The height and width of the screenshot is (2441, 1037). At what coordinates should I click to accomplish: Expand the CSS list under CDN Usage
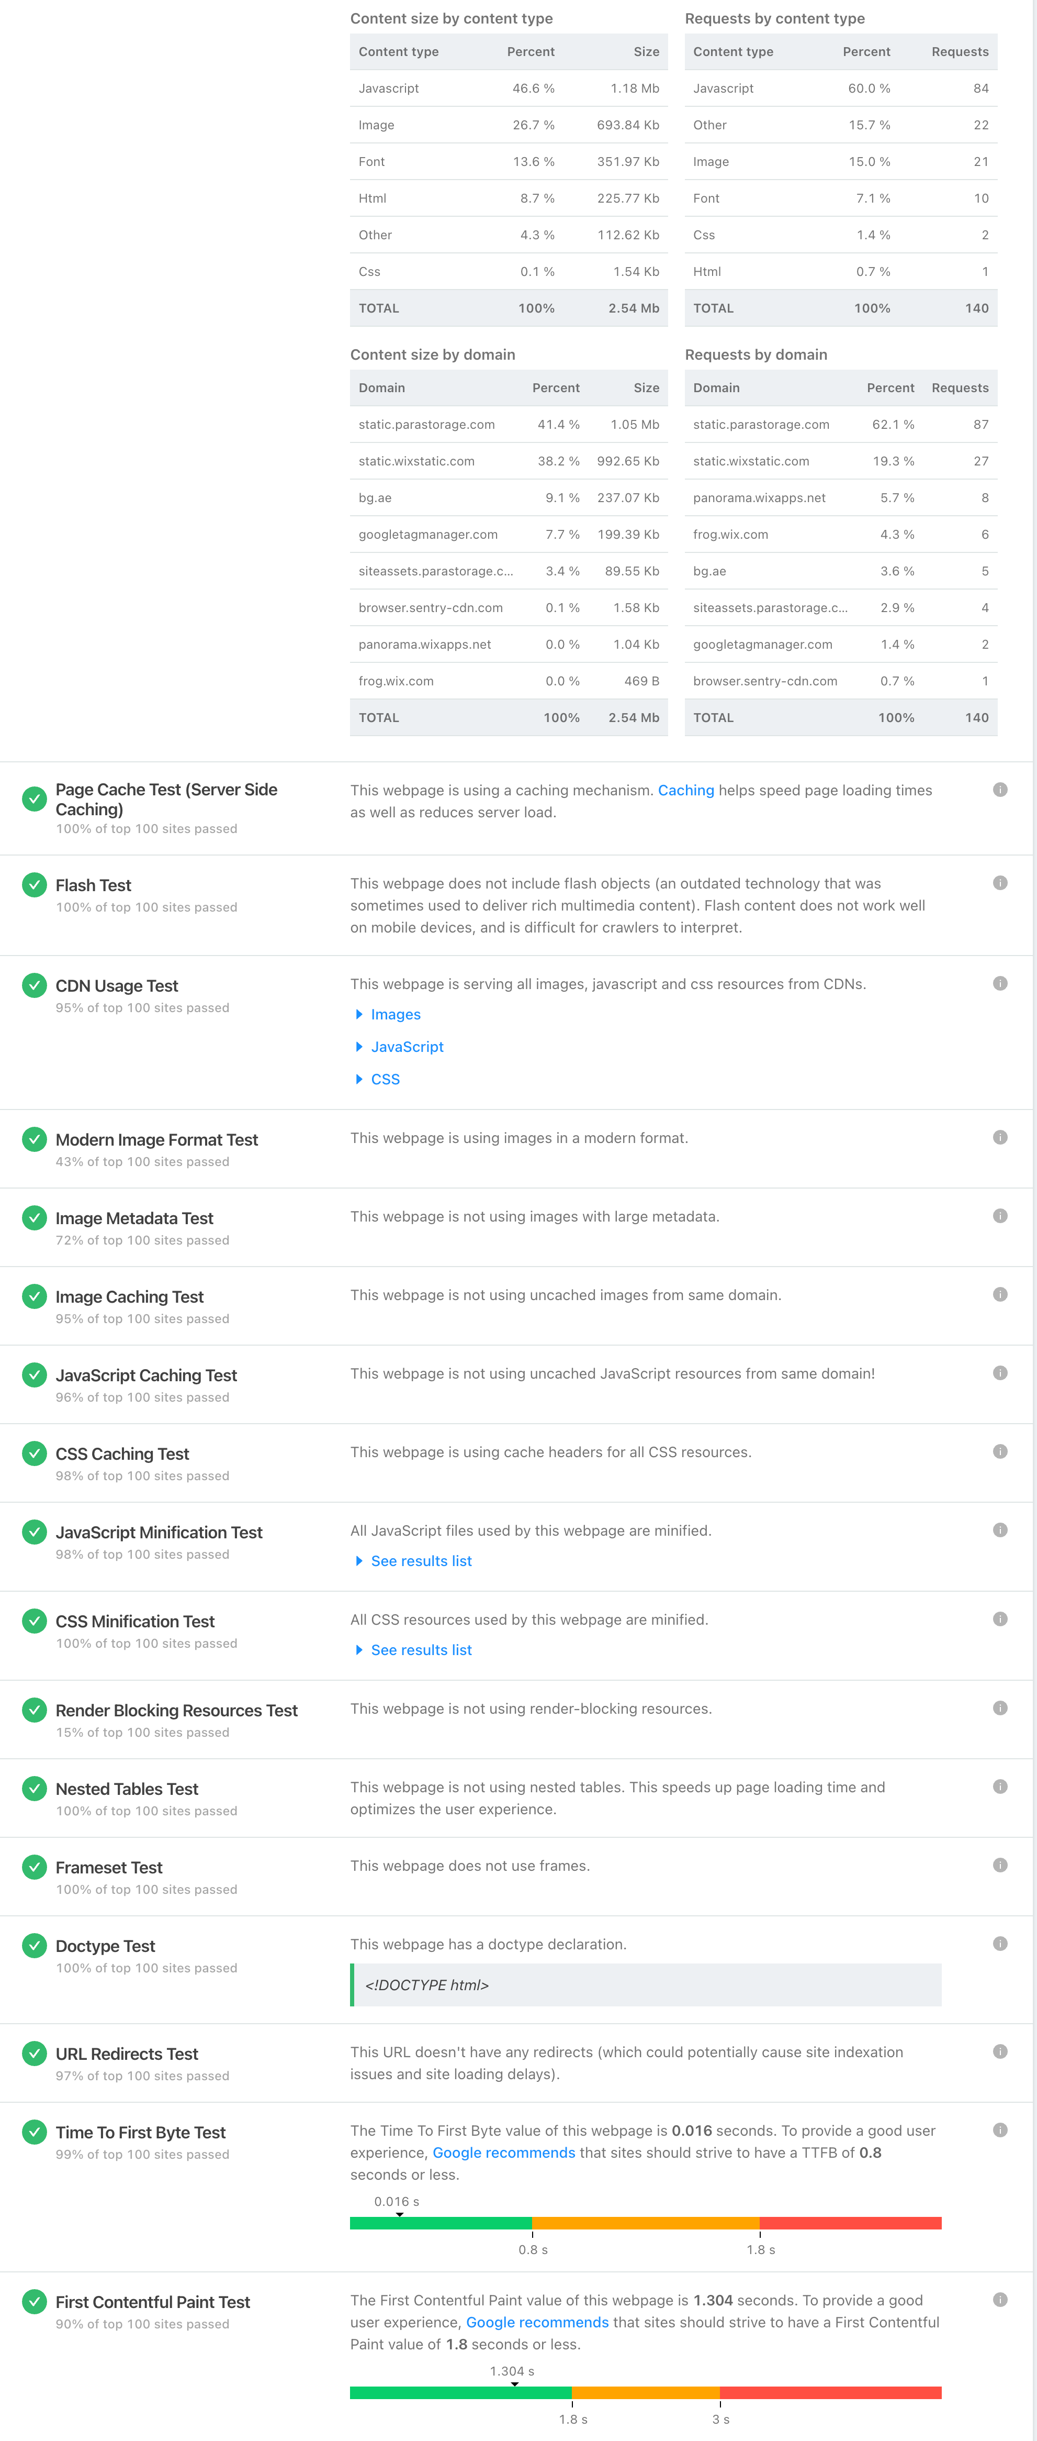pyautogui.click(x=377, y=1079)
